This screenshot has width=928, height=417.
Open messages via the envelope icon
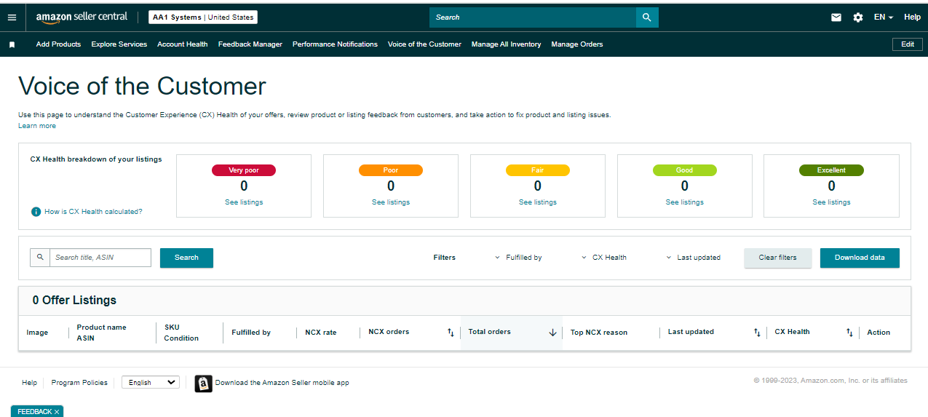coord(836,17)
